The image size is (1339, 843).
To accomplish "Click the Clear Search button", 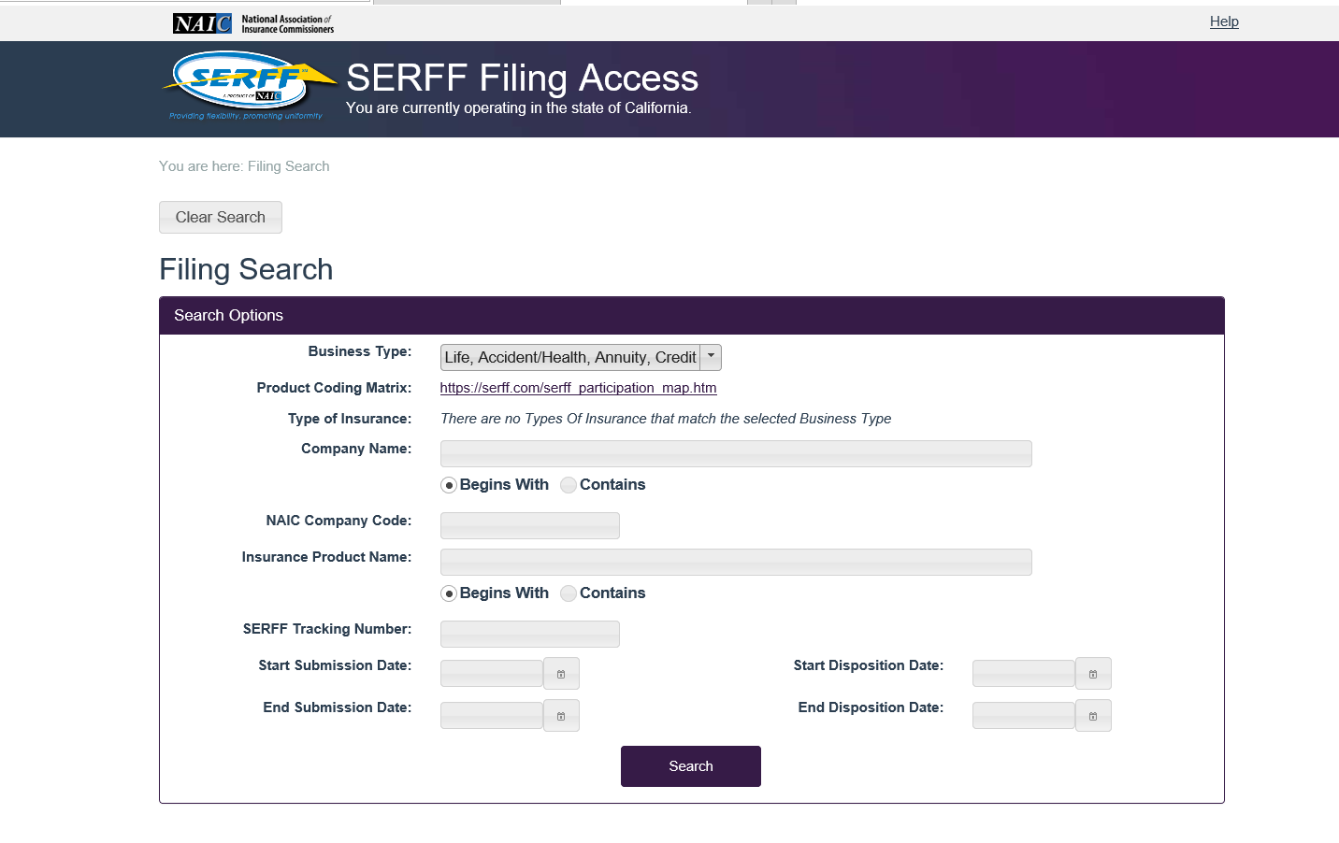I will click(x=221, y=218).
